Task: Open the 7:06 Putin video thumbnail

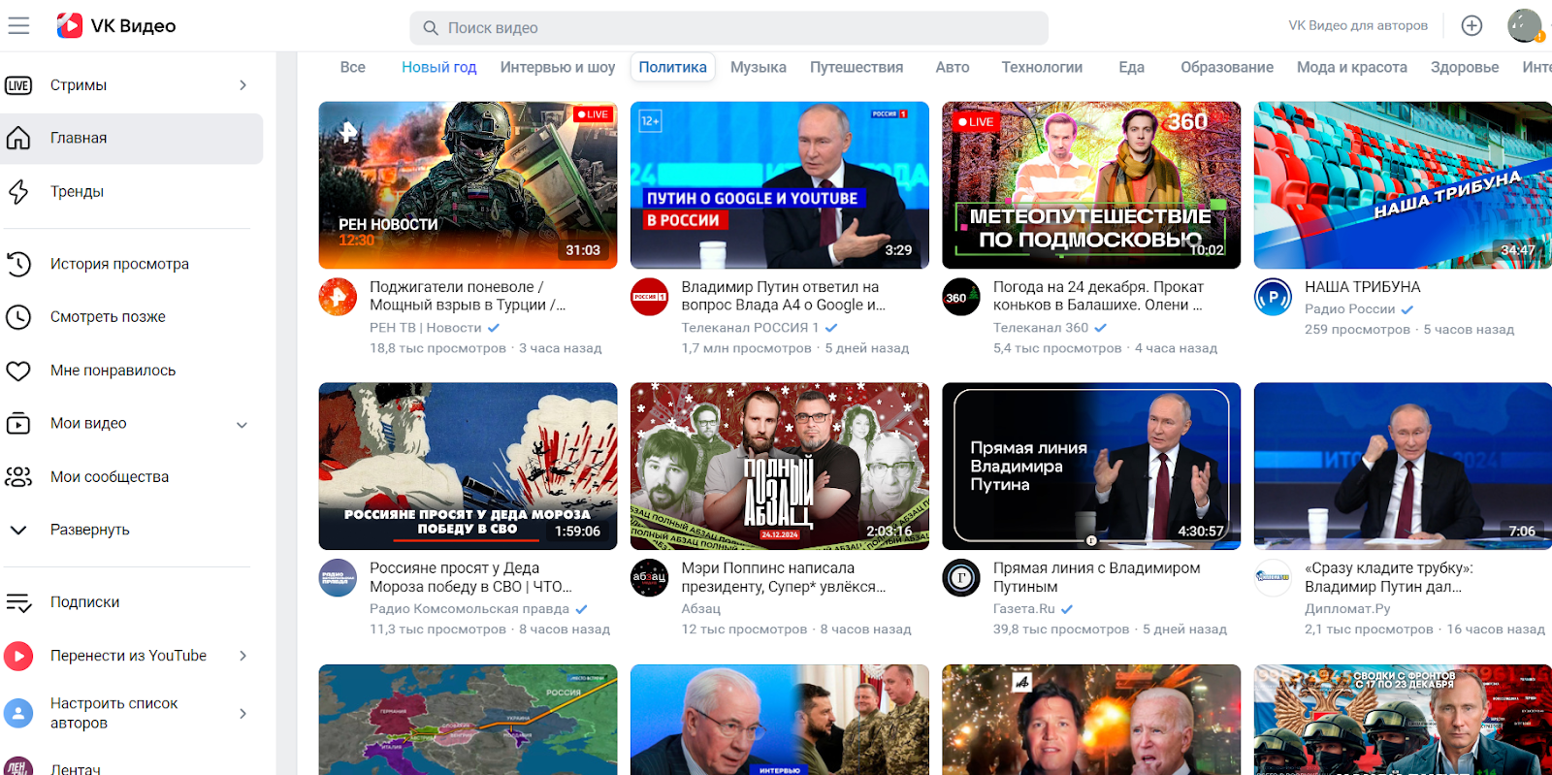Action: point(1403,467)
